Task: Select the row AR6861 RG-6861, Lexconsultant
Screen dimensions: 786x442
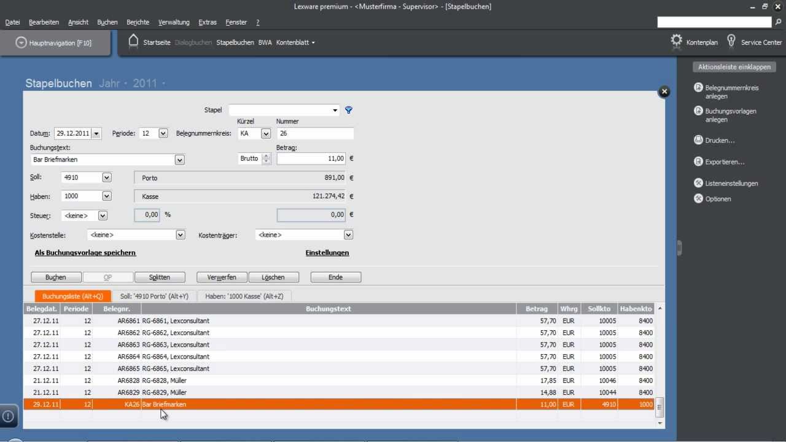Action: pyautogui.click(x=339, y=320)
